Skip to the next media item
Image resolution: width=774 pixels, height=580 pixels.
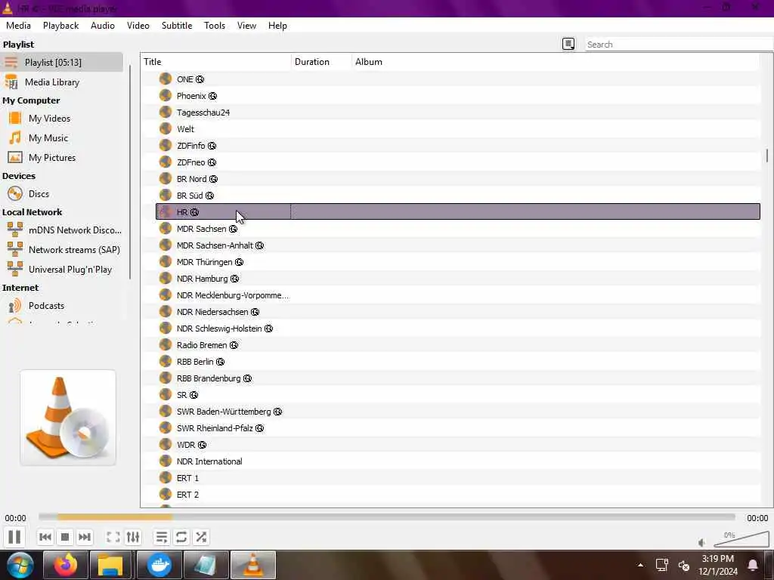tap(85, 537)
